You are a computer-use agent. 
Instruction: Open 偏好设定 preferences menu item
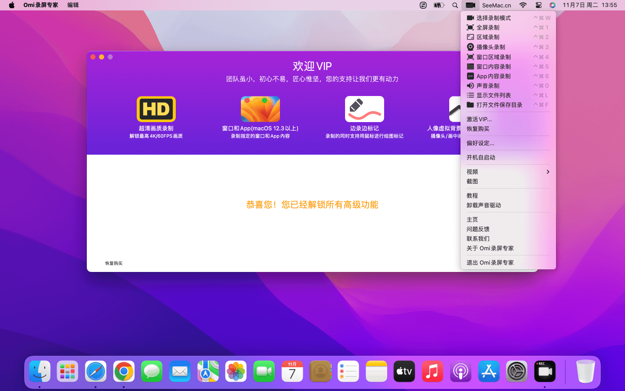tap(480, 143)
